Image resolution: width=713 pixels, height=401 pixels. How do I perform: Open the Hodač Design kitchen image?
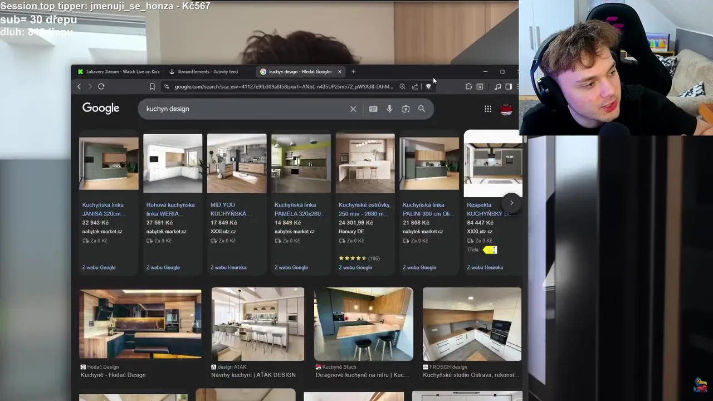(140, 324)
